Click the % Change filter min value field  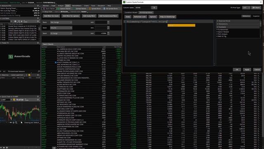click(101, 34)
